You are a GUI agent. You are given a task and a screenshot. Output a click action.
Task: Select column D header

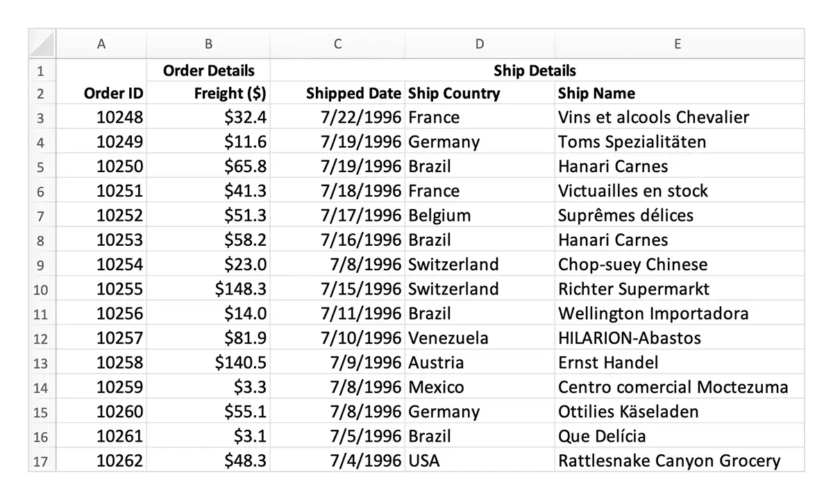(479, 43)
